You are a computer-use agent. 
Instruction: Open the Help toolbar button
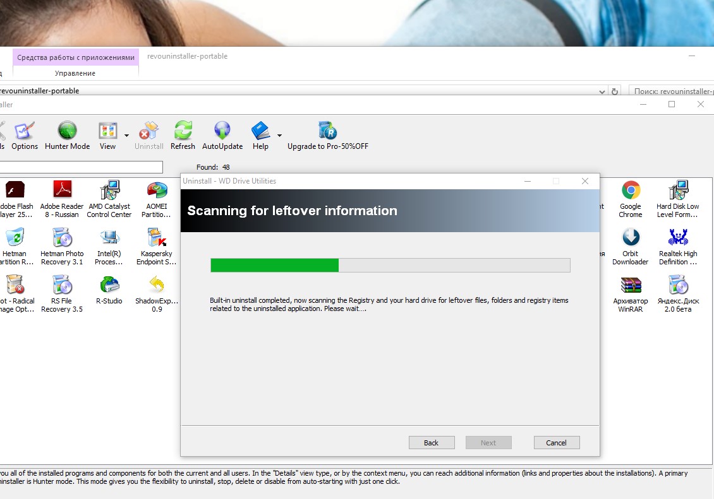click(260, 136)
